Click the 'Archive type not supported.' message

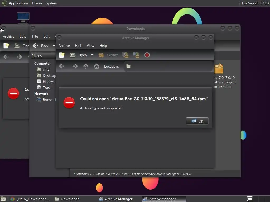102,108
